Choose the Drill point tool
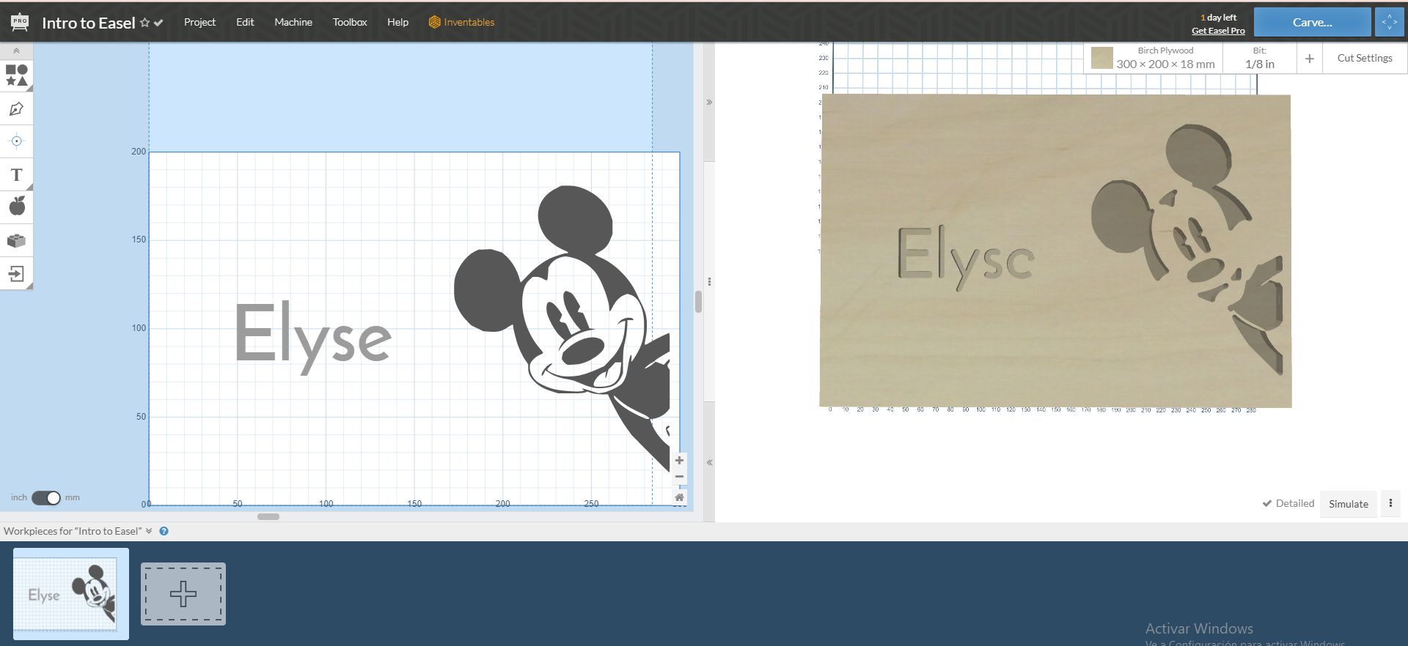1408x646 pixels. (x=16, y=141)
